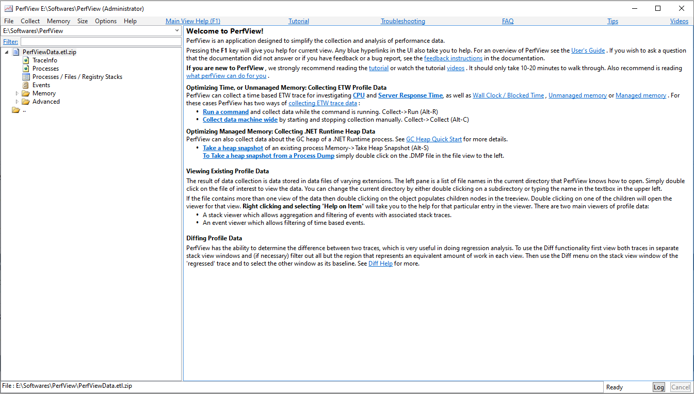Maximize the PerfView window

(658, 8)
